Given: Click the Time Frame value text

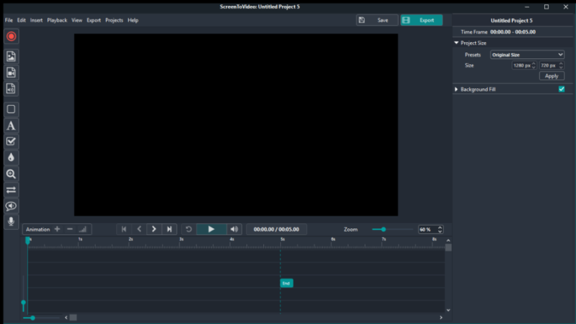Looking at the screenshot, I should (512, 32).
